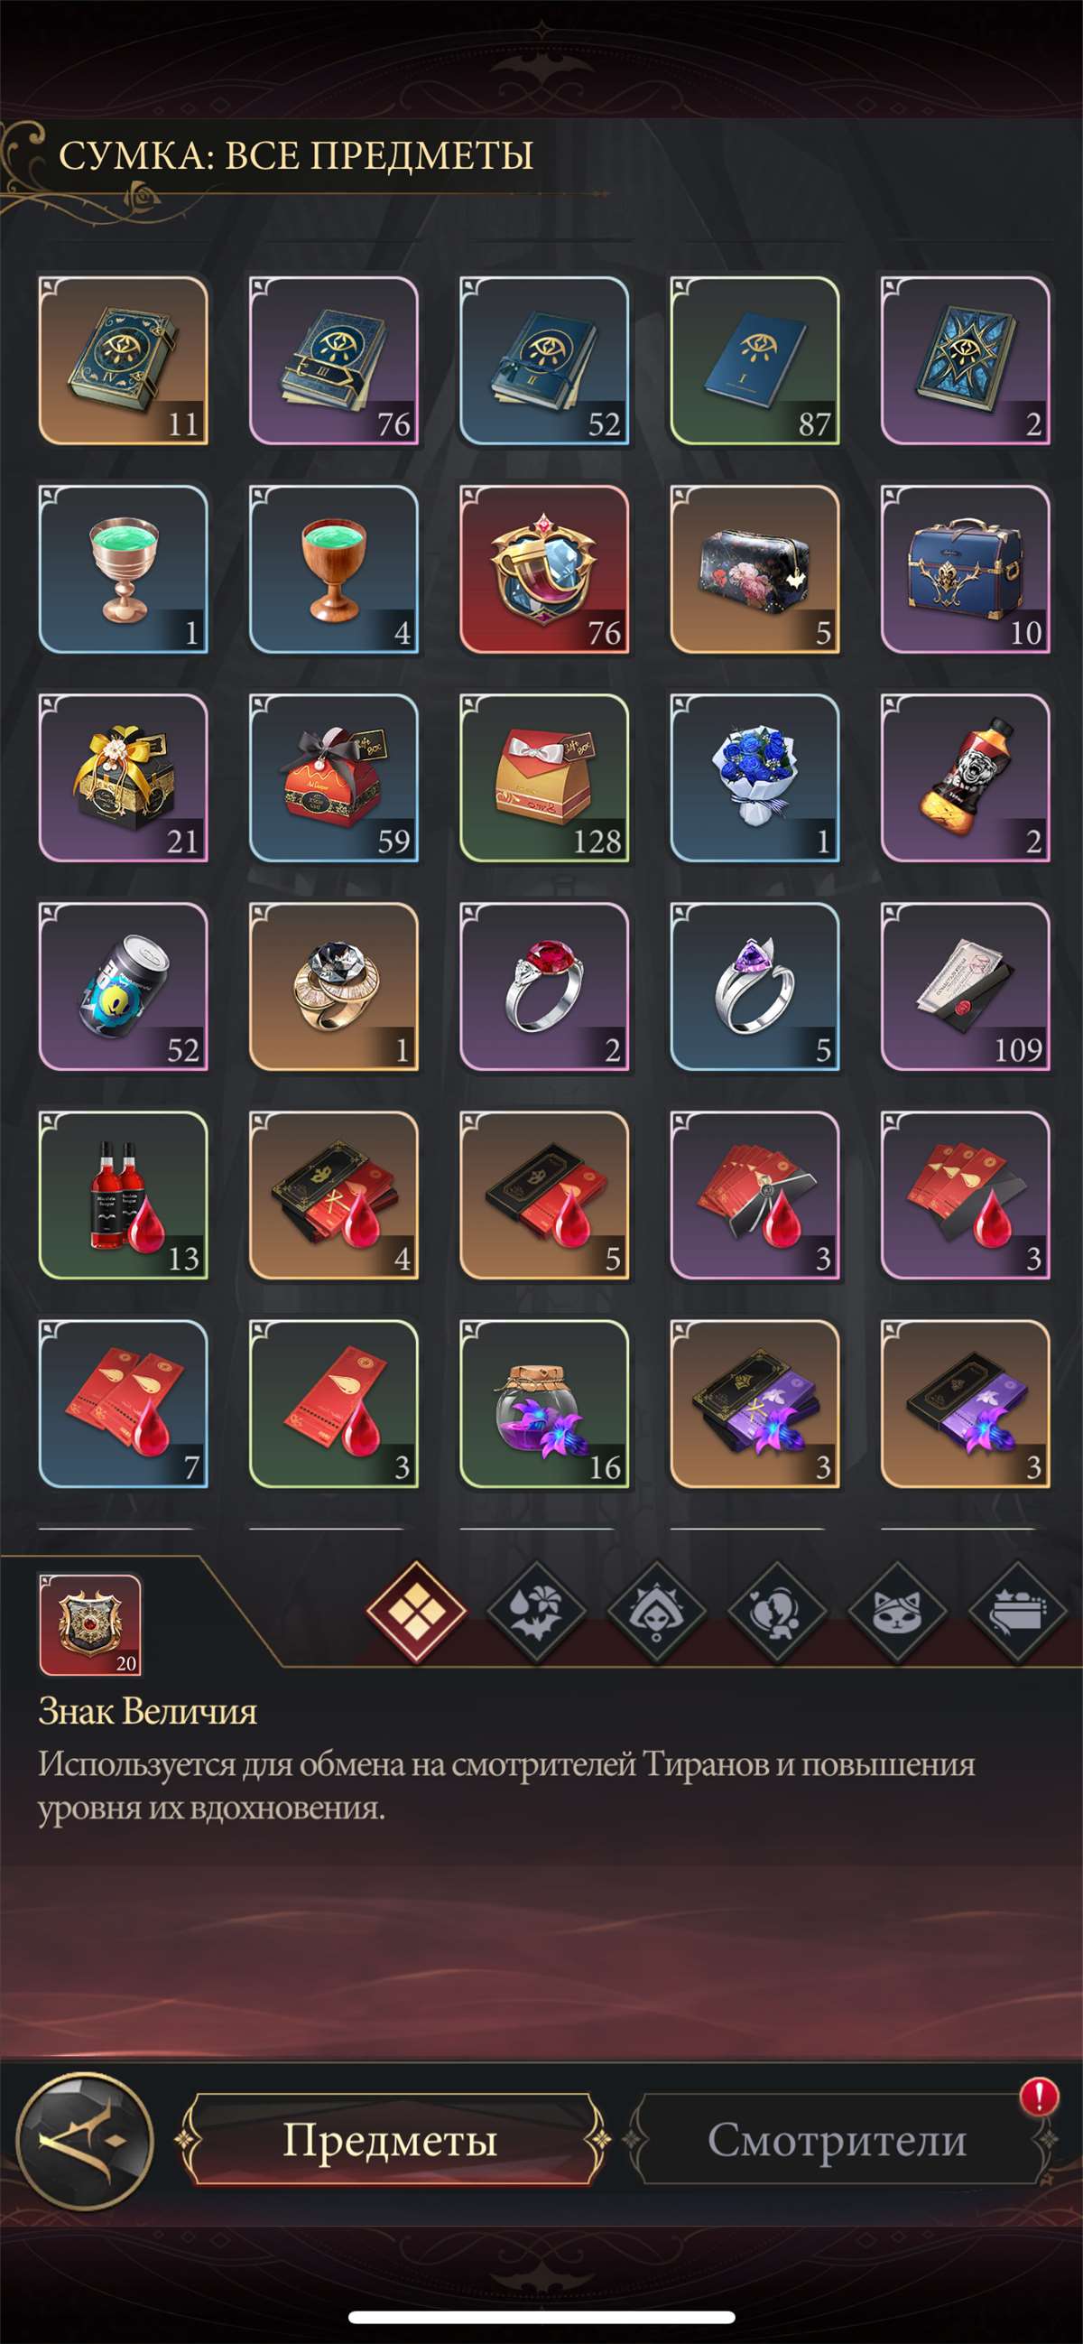Select the sealed letter with 109 count
The height and width of the screenshot is (2344, 1083).
(966, 986)
